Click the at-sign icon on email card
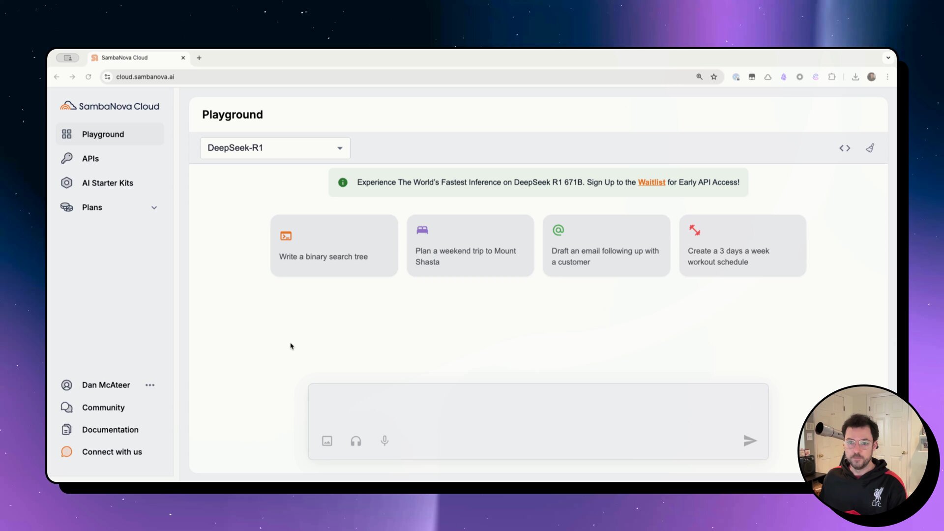Viewport: 944px width, 531px height. point(558,230)
